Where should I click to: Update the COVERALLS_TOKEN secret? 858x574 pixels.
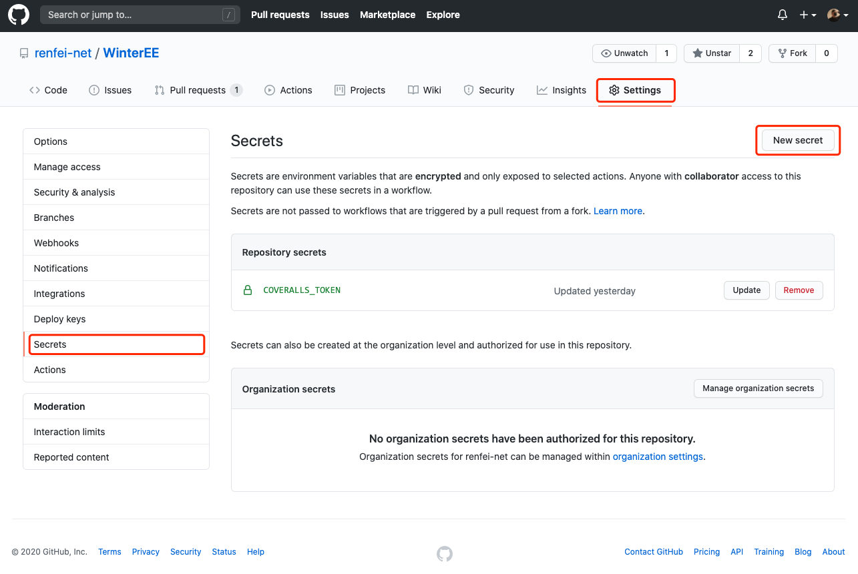[x=746, y=290]
